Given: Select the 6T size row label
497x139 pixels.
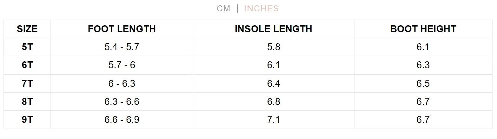Looking at the screenshot, I should click(x=27, y=65).
